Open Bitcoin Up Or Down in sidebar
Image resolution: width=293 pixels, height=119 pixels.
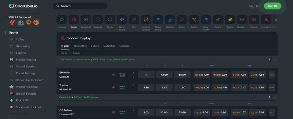tap(26, 80)
